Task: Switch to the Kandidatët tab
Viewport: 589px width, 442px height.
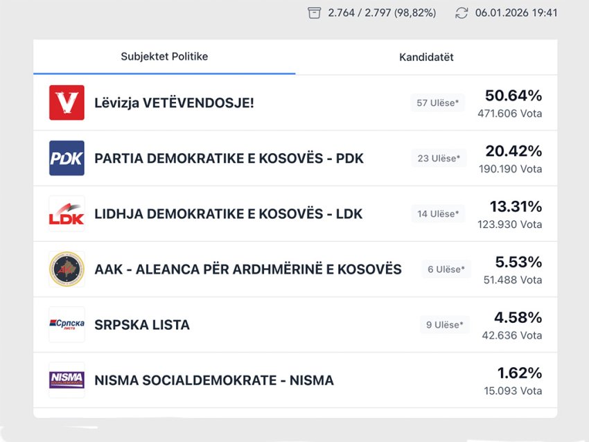Action: pos(426,58)
